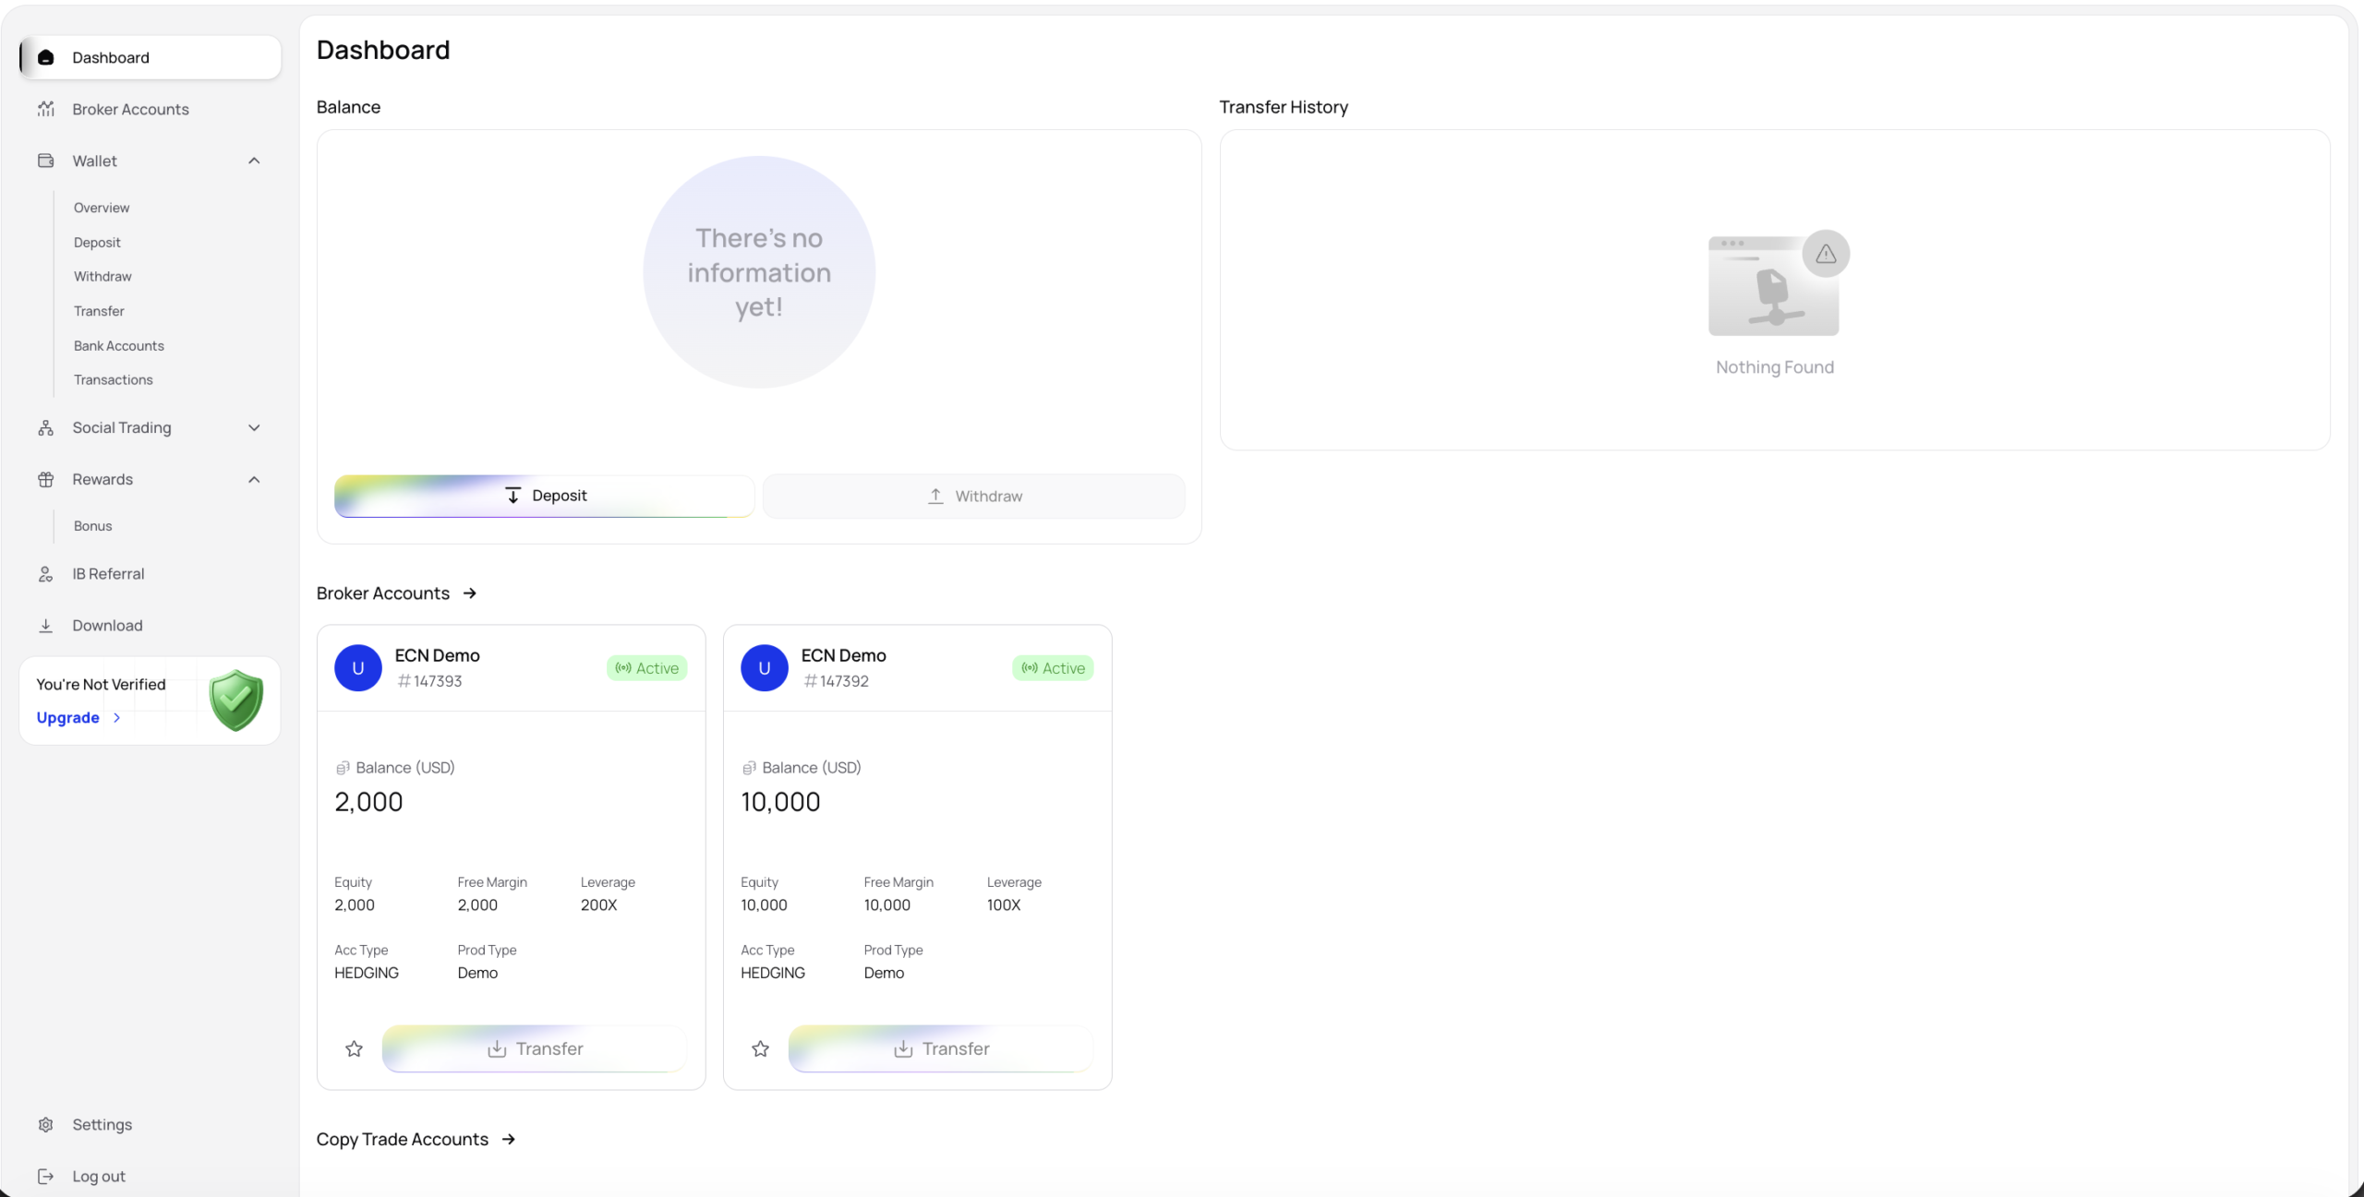The image size is (2364, 1197).
Task: Collapse the Wallet section chevron
Action: pyautogui.click(x=254, y=161)
